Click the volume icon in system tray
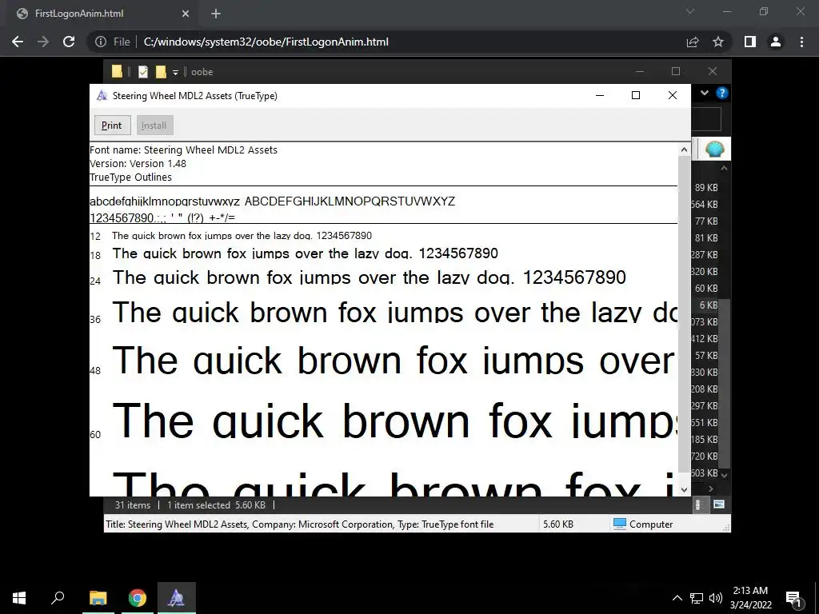The image size is (819, 614). coord(715,598)
